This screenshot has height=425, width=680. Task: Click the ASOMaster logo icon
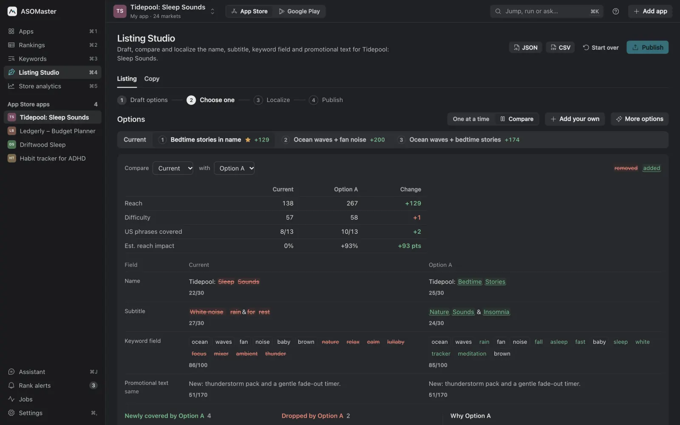[x=12, y=11]
